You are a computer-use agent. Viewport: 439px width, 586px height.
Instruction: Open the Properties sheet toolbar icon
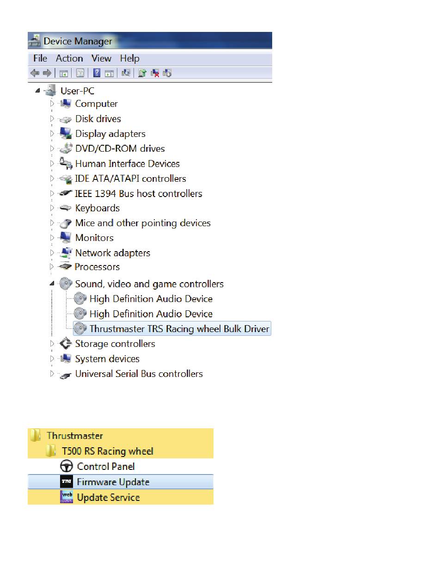click(x=80, y=73)
